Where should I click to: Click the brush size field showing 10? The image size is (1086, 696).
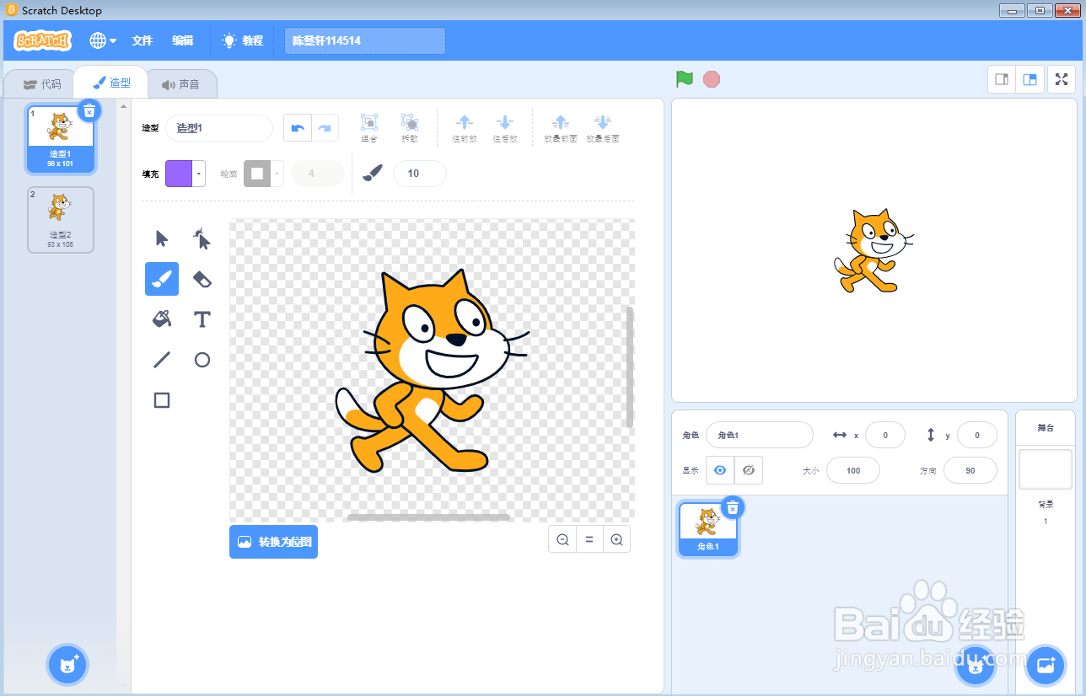420,174
